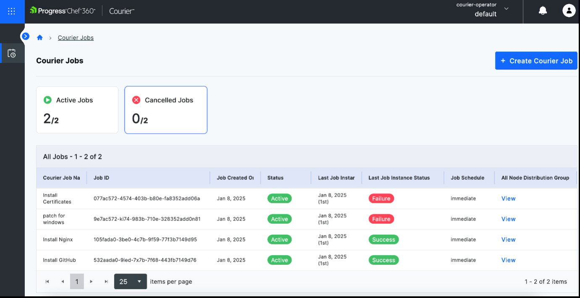Open the default tenant dropdown

506,11
